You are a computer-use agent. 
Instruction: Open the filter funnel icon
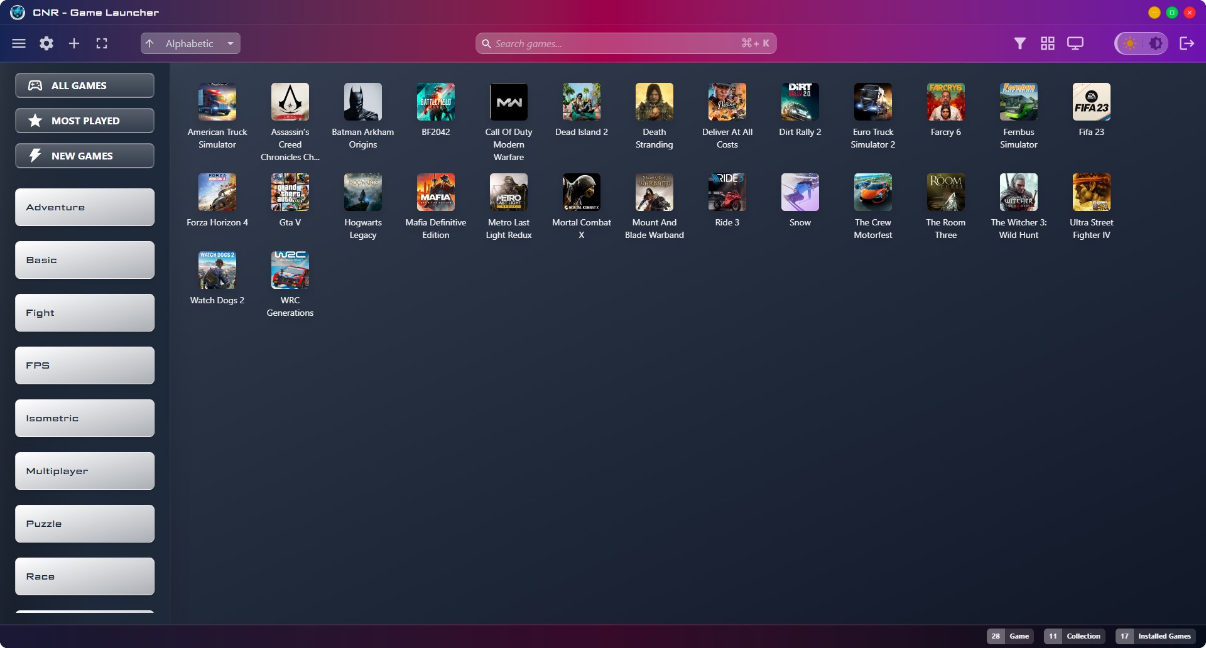pyautogui.click(x=1020, y=43)
